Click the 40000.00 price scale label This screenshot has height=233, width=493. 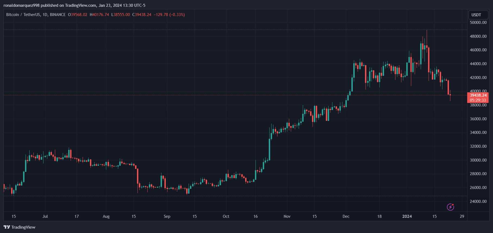478,91
